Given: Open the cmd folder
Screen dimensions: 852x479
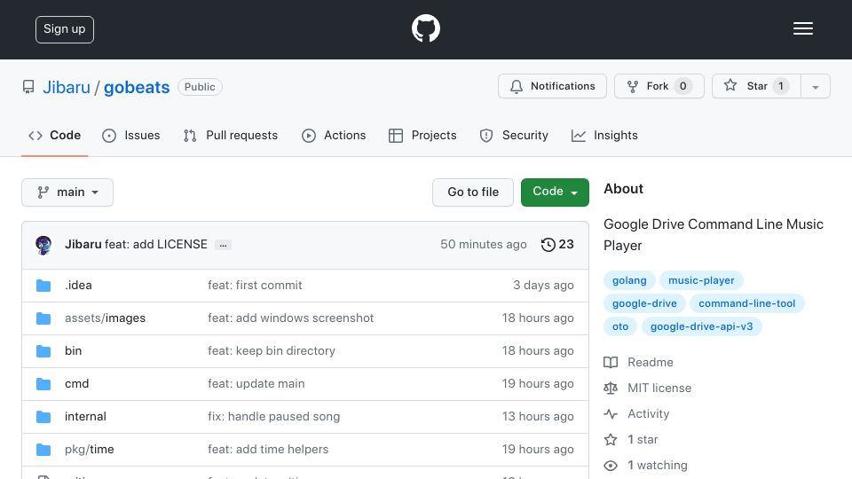Looking at the screenshot, I should 76,383.
